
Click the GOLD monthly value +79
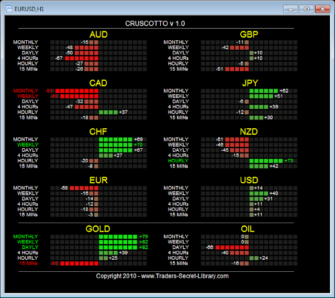[x=143, y=236]
